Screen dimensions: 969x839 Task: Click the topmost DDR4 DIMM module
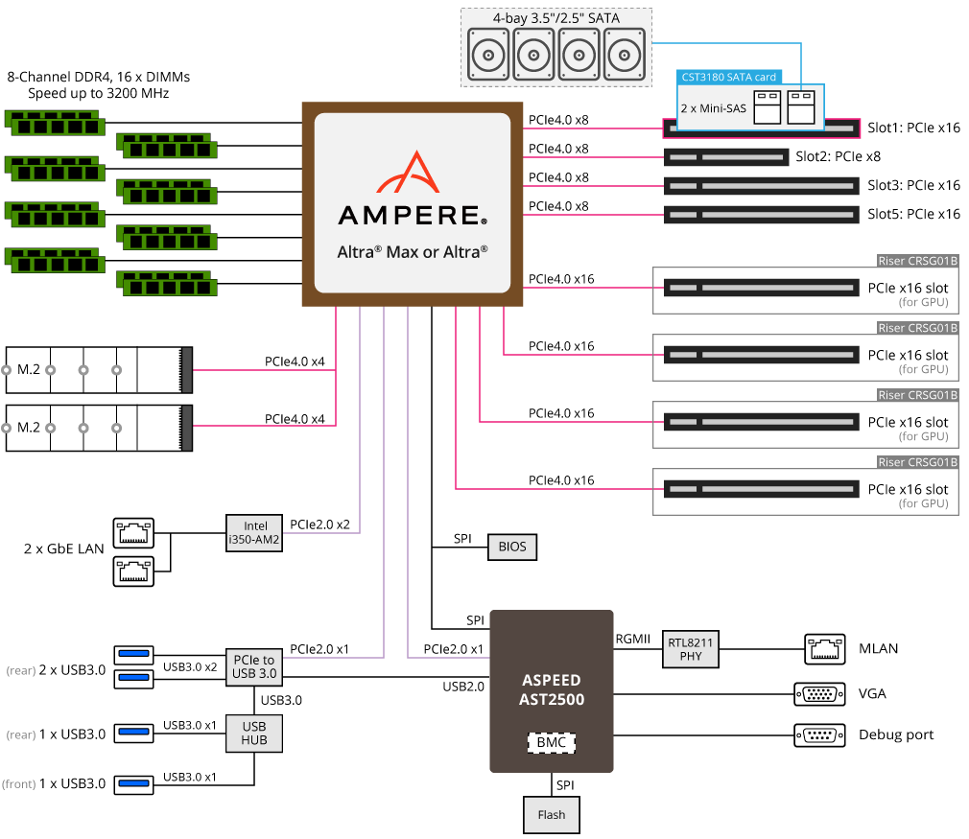tap(55, 123)
